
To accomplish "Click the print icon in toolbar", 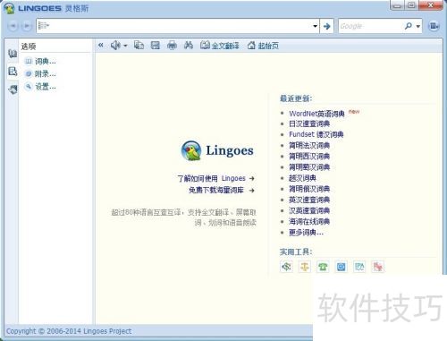I will point(172,46).
